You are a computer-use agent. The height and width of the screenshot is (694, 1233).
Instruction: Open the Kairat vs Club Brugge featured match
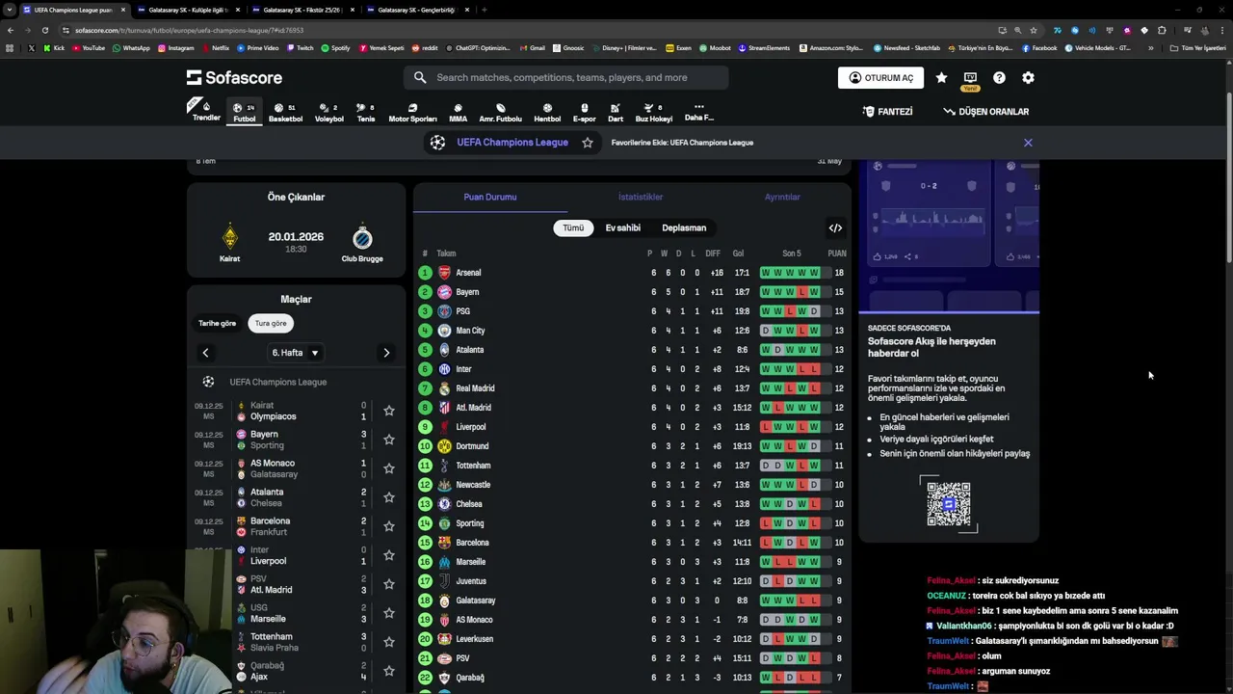click(x=296, y=242)
